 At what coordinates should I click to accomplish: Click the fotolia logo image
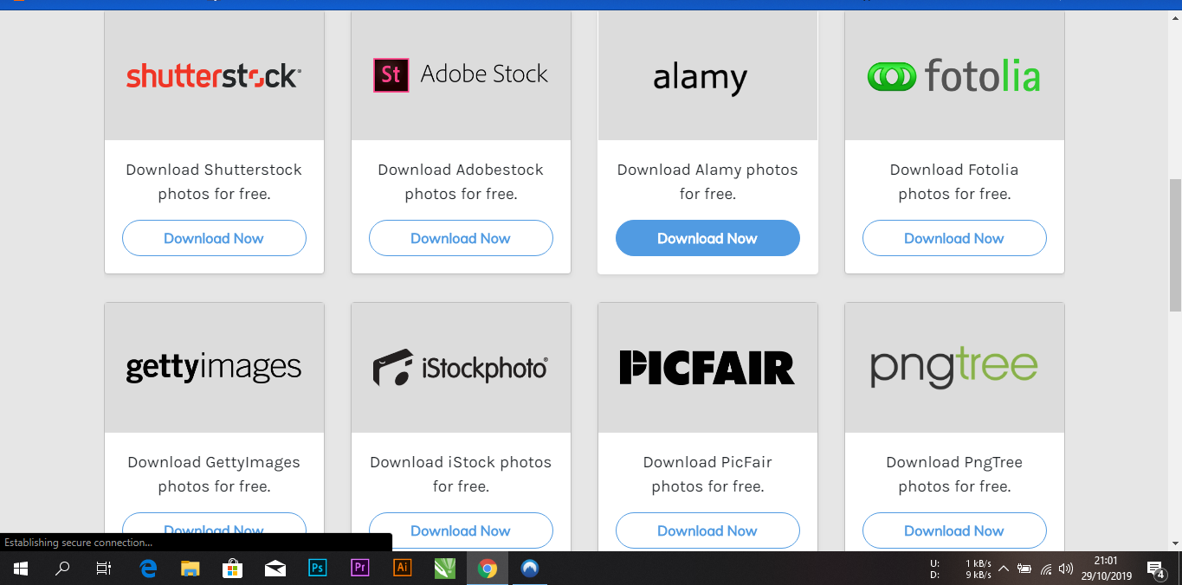point(954,75)
